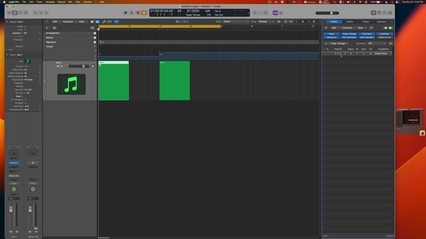426x239 pixels.
Task: Click the green music note track icon
Action: [71, 84]
